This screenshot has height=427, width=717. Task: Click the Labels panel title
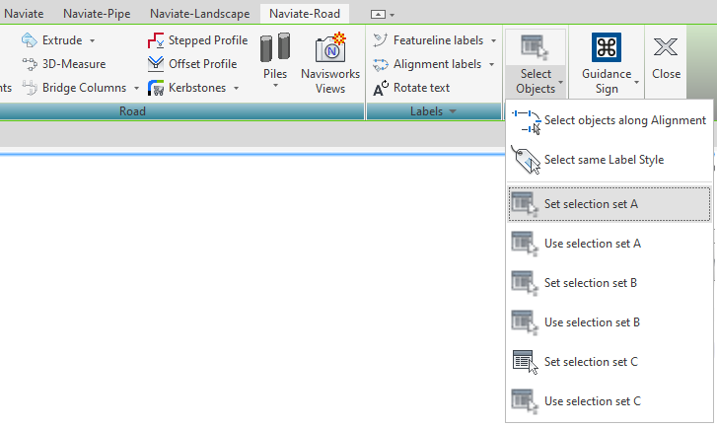[426, 111]
